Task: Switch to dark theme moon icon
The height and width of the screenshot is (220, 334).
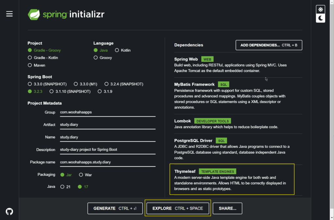Action: click(x=320, y=18)
